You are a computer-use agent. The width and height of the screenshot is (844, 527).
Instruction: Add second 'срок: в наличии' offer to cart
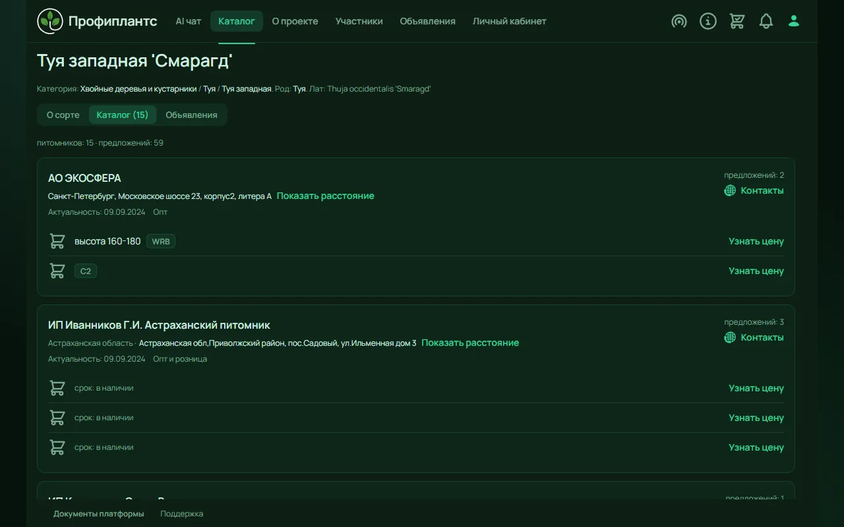tap(57, 418)
